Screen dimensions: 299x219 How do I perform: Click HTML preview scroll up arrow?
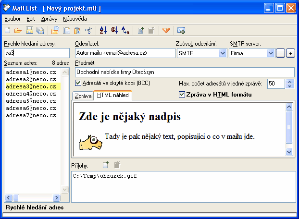coord(289,107)
